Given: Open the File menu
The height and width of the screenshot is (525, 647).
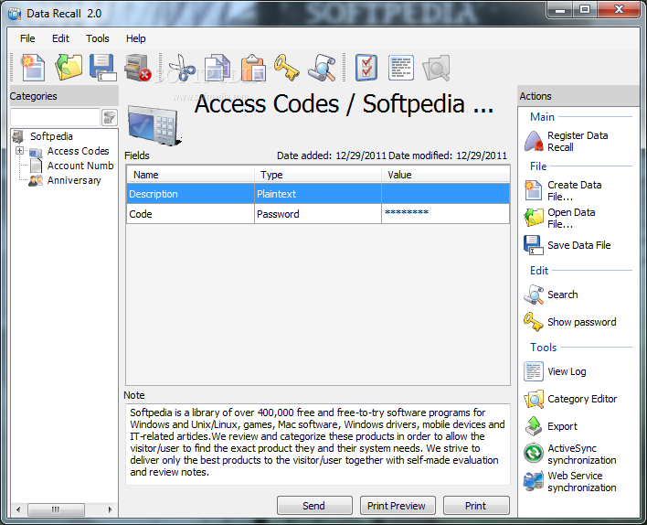Looking at the screenshot, I should tap(27, 38).
